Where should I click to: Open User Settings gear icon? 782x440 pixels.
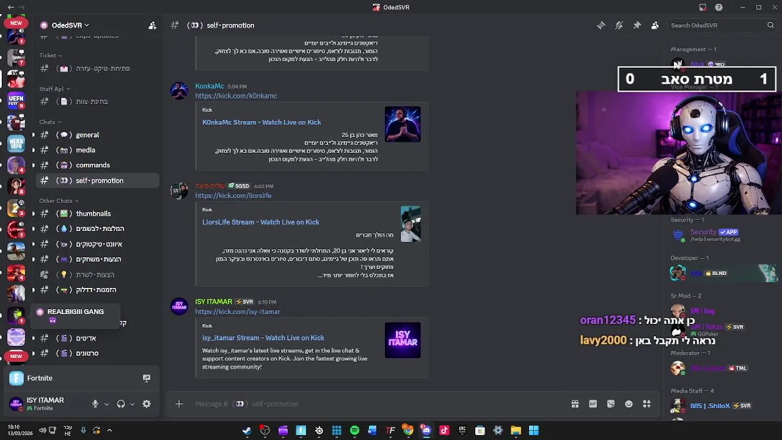tap(147, 404)
